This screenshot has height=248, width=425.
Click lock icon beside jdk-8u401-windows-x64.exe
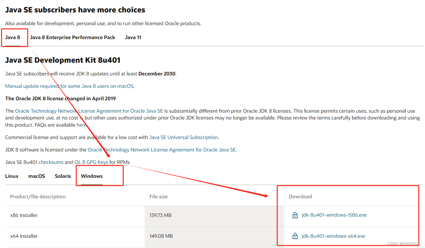[295, 236]
